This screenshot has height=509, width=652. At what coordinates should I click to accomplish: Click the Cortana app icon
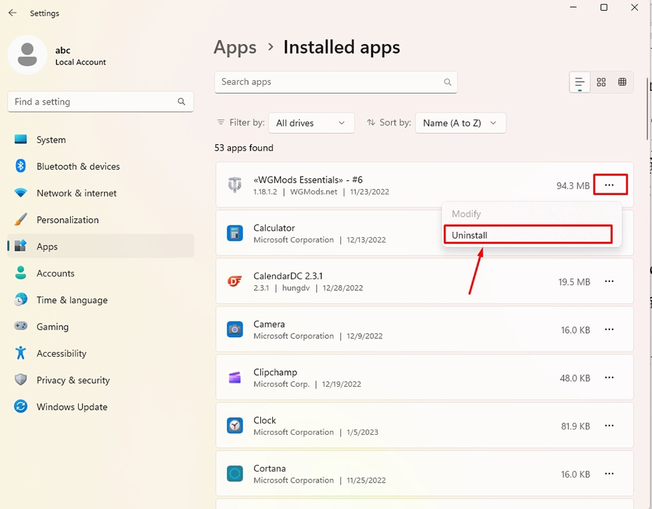click(x=235, y=474)
